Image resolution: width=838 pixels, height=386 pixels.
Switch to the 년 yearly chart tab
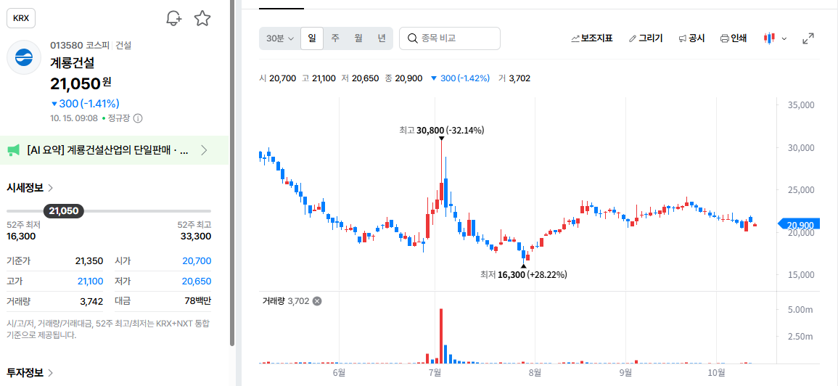(x=381, y=38)
